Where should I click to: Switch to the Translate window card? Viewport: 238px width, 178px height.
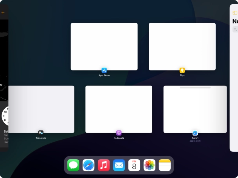[x=41, y=109]
